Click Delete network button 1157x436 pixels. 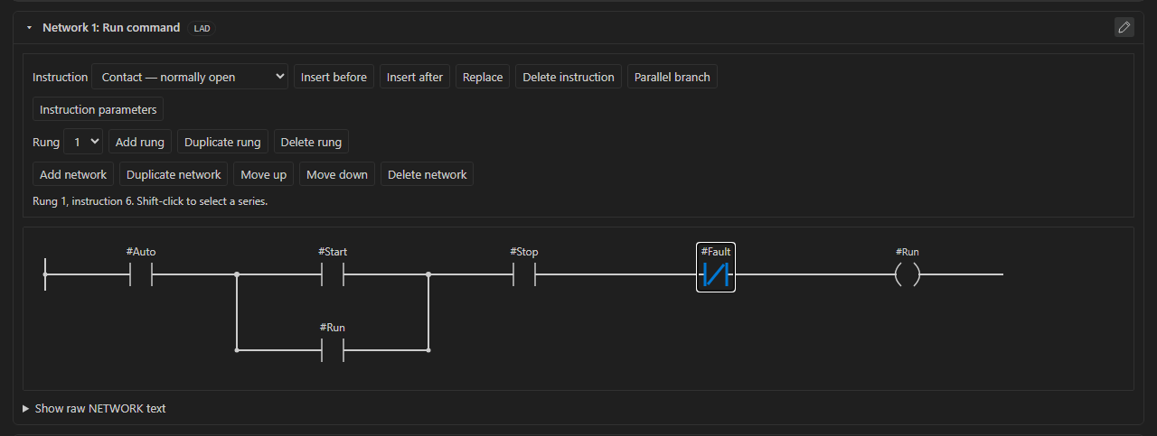(x=427, y=174)
